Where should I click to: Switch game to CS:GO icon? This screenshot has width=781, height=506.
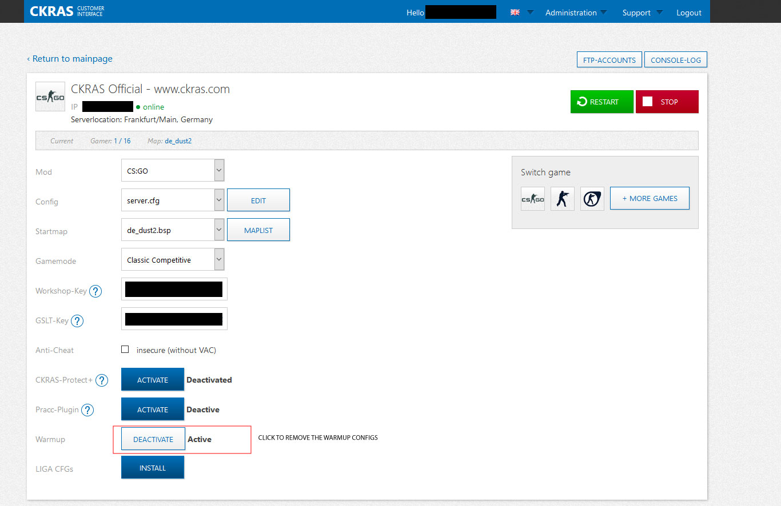533,199
